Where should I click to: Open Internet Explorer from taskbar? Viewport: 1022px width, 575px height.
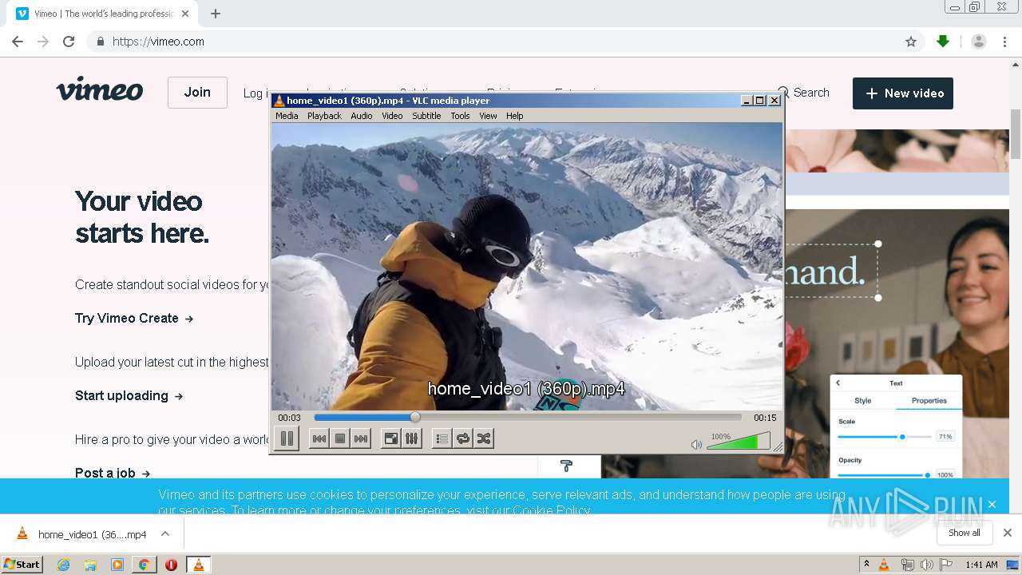coord(64,565)
